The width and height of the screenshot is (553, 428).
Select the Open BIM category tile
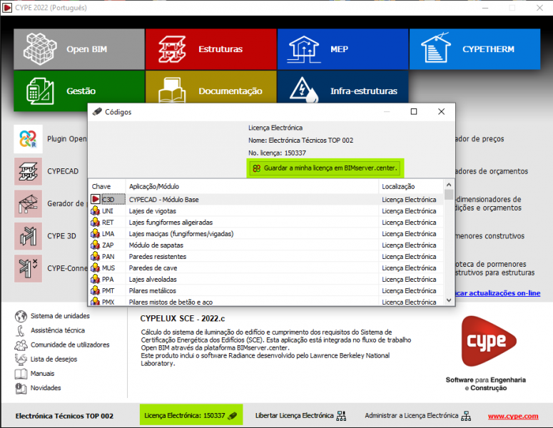coord(78,49)
